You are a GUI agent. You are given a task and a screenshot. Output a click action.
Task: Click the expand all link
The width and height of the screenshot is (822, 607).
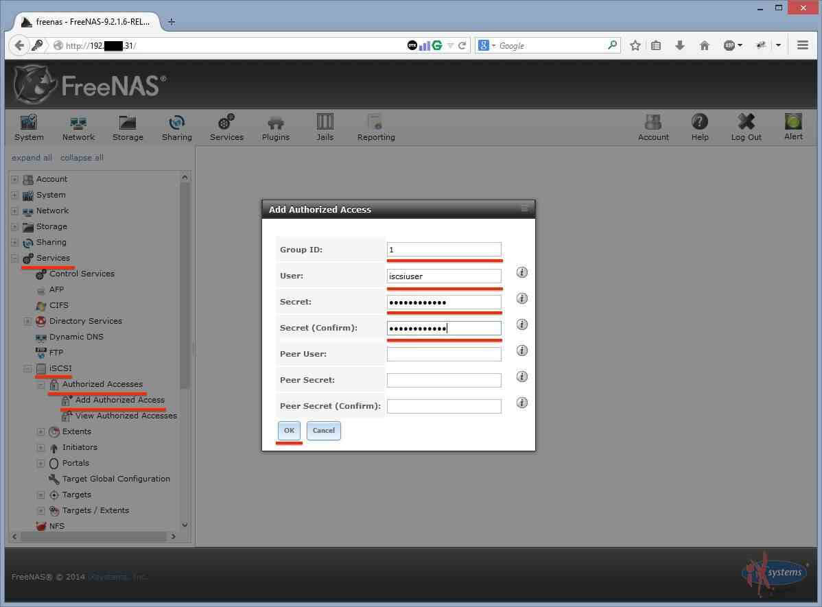pos(32,158)
